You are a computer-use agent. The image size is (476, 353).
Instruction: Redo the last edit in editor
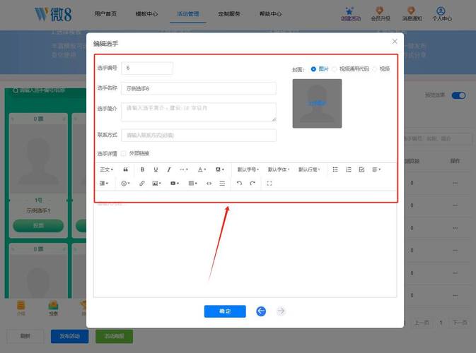(252, 184)
